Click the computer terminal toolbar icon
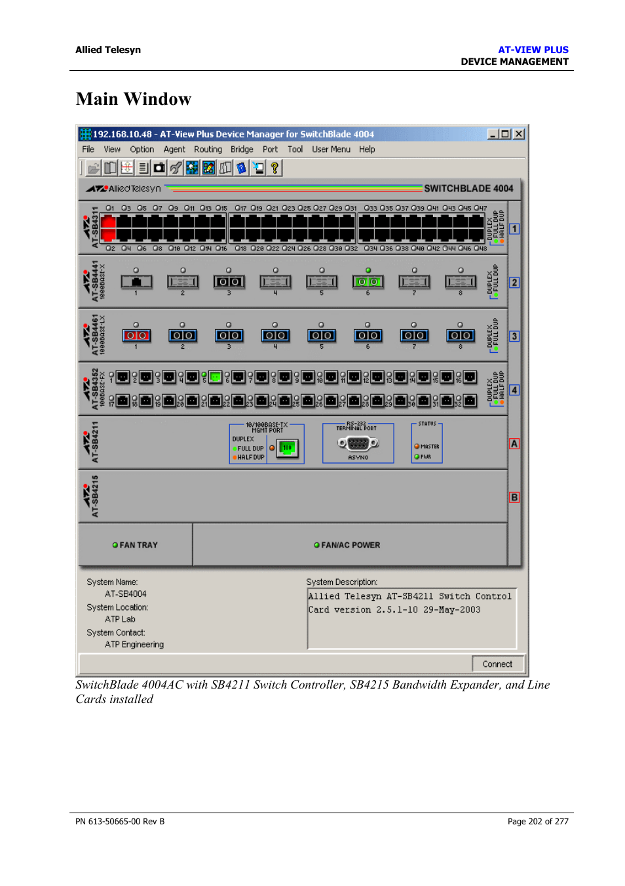Image resolution: width=625 pixels, height=886 pixels. click(258, 168)
